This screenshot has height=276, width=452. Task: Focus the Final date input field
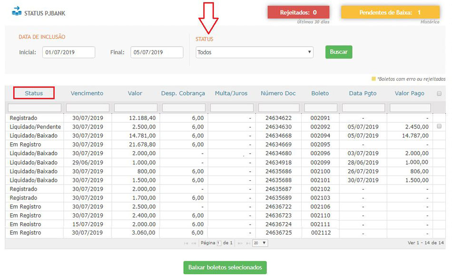[x=157, y=52]
